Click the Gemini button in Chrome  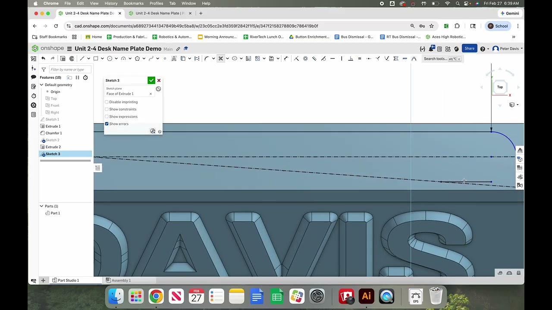pos(509,13)
